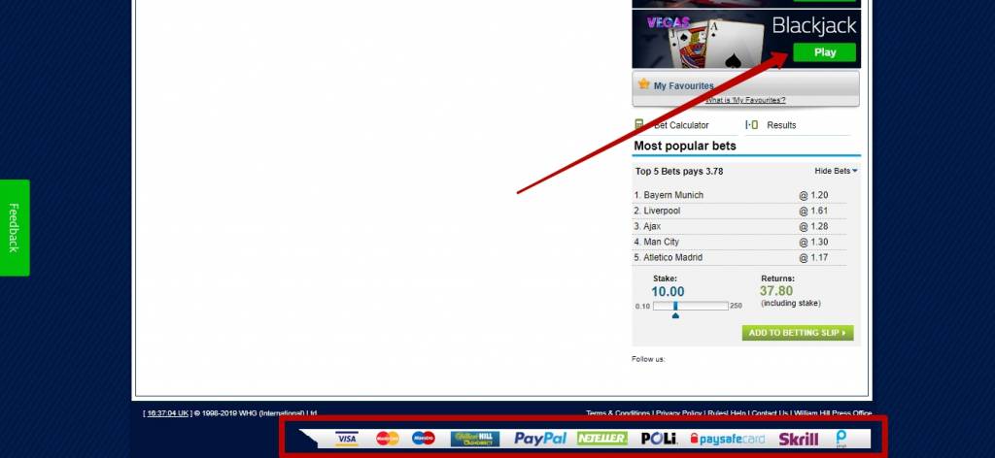Click the Mastercard payment logo

[x=387, y=439]
